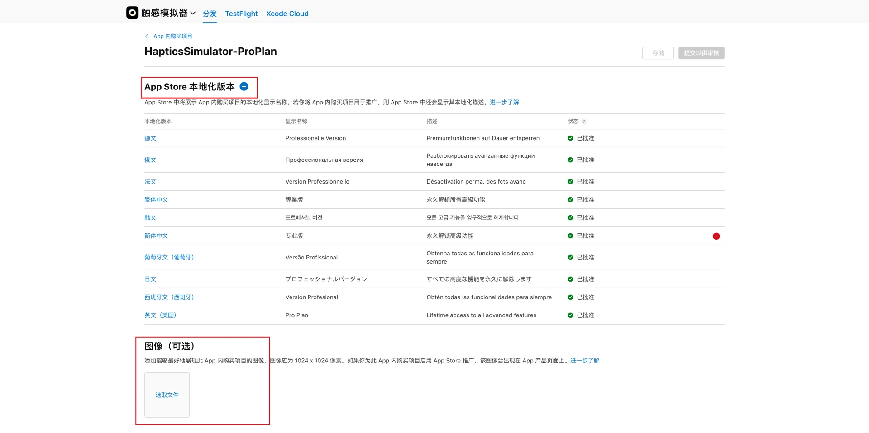Click the back chevron before App 内购买项目

point(147,36)
